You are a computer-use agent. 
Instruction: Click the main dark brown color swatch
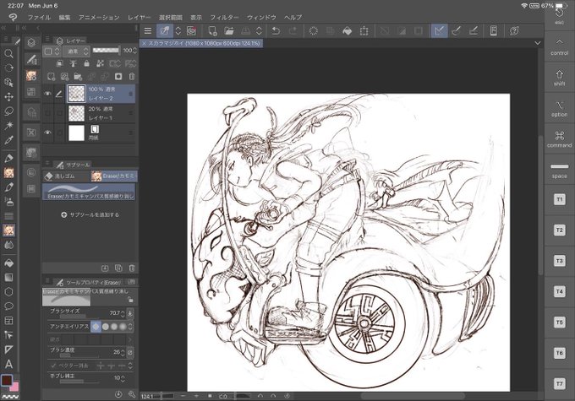pos(6,381)
